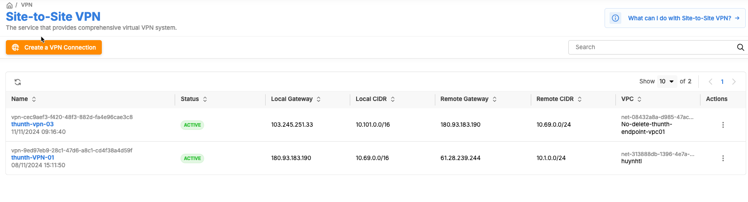Open the thunth-vpn-03 connection link
748x202 pixels.
point(33,124)
